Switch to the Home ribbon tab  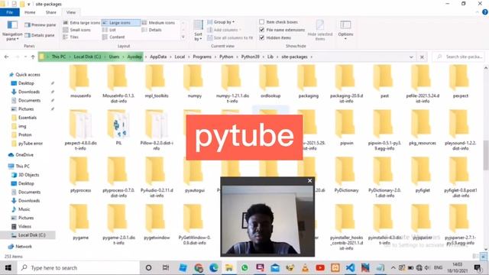tap(30, 12)
